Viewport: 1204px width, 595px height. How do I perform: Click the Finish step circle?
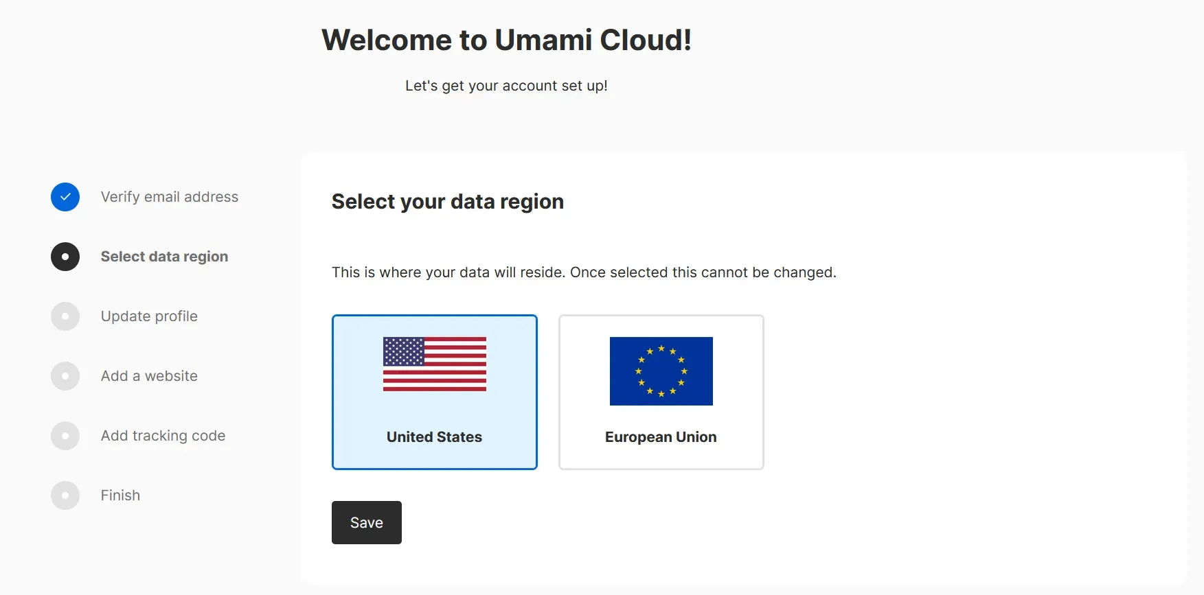[x=65, y=495]
